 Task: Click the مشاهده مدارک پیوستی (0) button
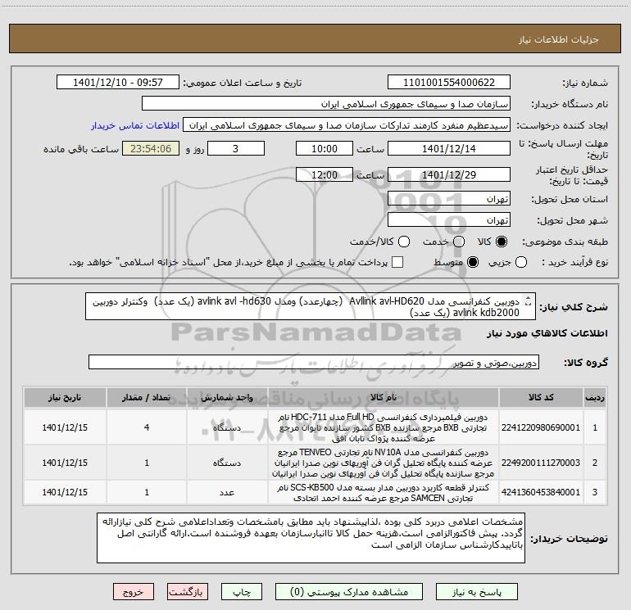[x=349, y=592]
